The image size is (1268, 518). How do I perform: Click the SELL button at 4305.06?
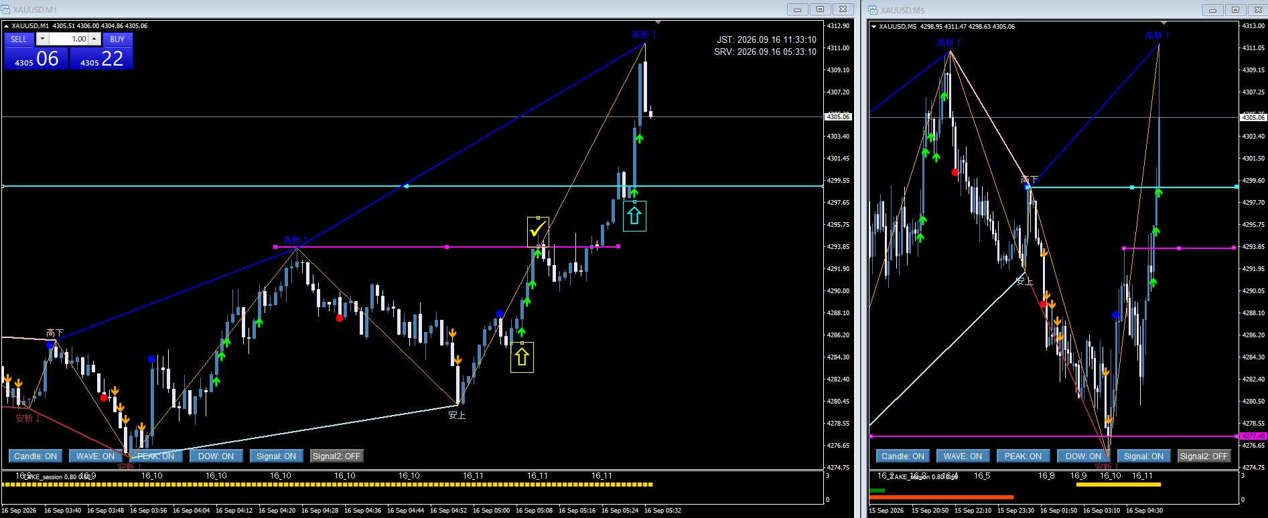tap(36, 58)
